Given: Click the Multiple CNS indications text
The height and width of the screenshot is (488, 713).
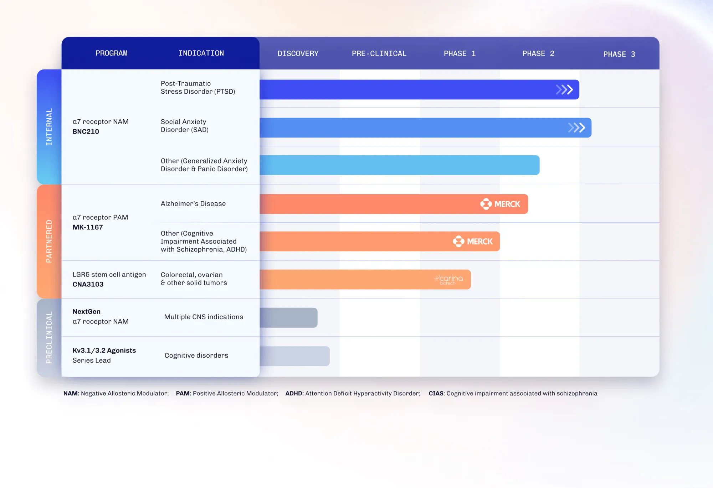Looking at the screenshot, I should point(204,317).
